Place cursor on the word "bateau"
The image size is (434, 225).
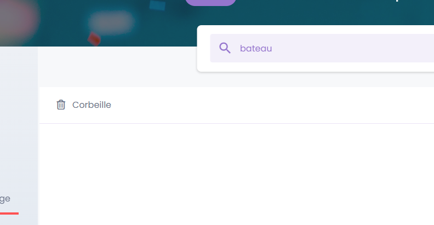click(x=256, y=48)
